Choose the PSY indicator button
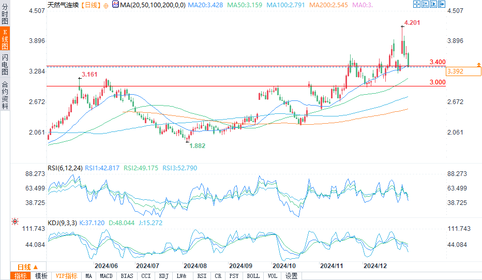Screen dimensions: 482x280 click(x=234, y=276)
